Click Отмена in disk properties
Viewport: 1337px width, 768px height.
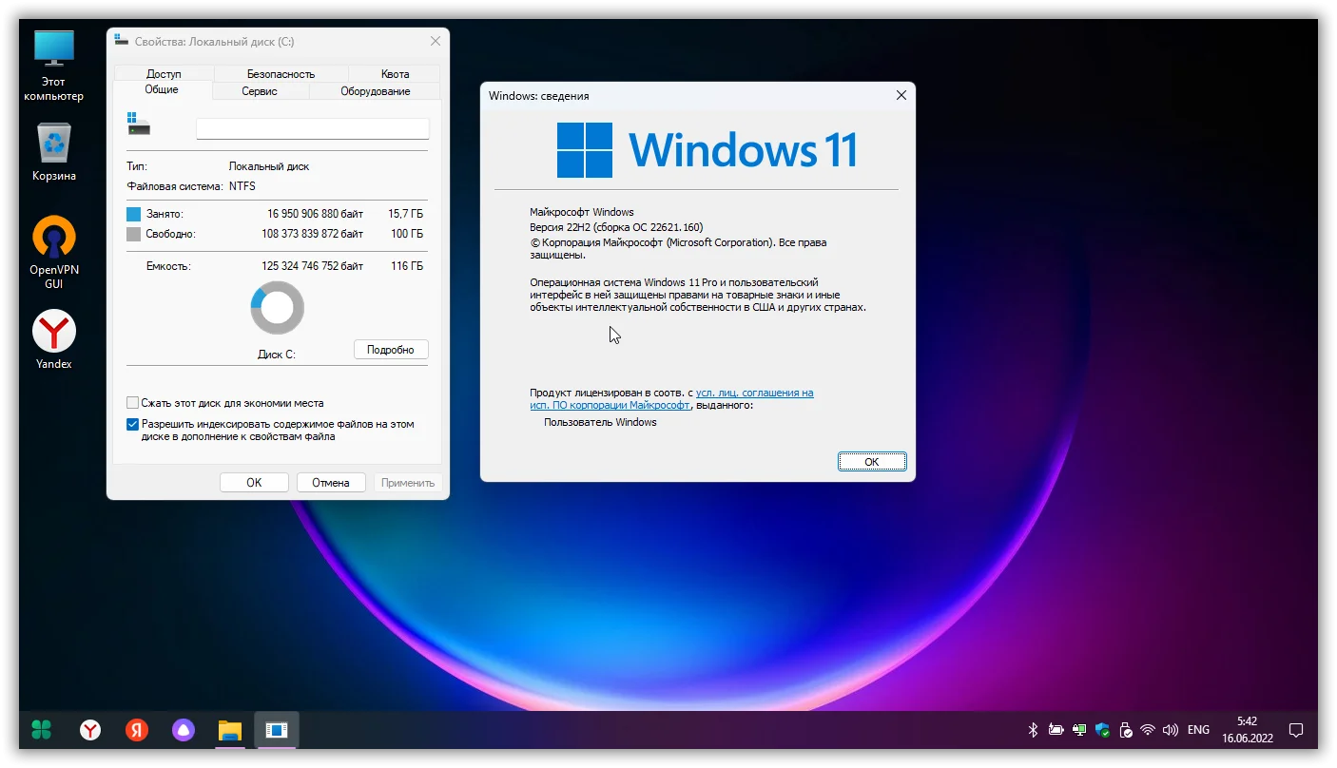(331, 483)
